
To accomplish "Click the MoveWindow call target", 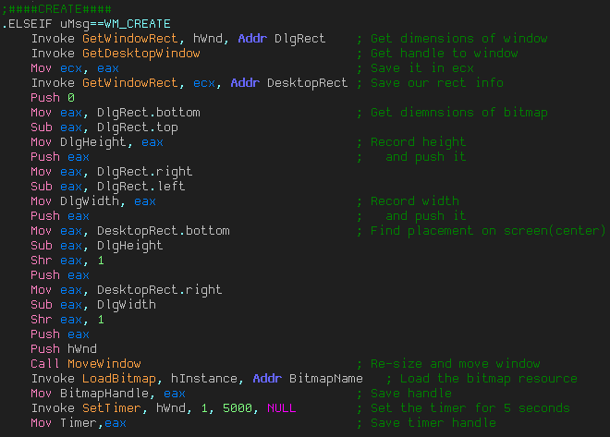I will (x=104, y=364).
